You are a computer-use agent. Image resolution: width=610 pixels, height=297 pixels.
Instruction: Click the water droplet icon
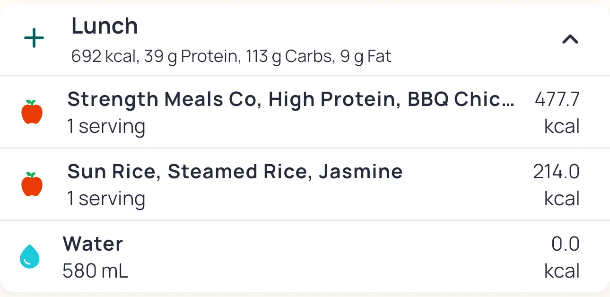click(x=29, y=257)
